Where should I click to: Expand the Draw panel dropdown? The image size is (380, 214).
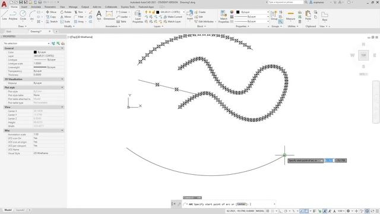23,26
